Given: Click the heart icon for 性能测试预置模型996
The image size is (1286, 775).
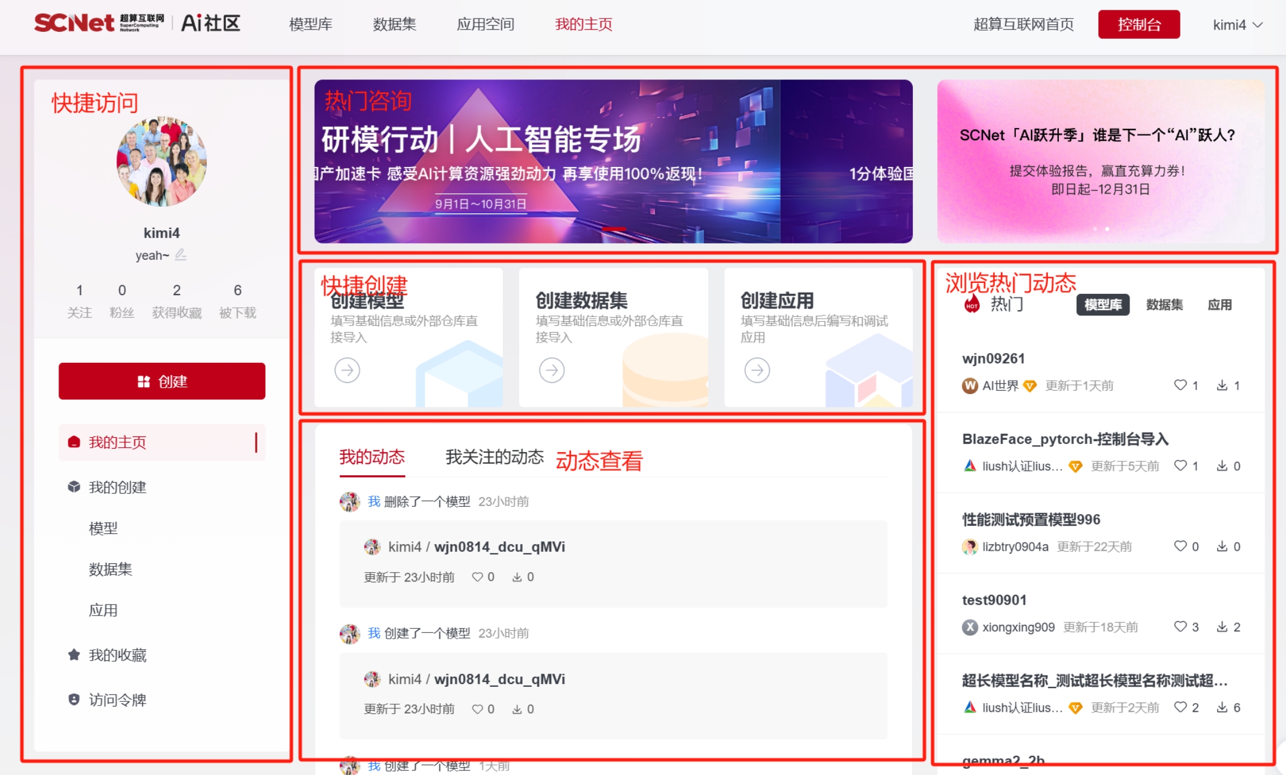Looking at the screenshot, I should 1180,546.
